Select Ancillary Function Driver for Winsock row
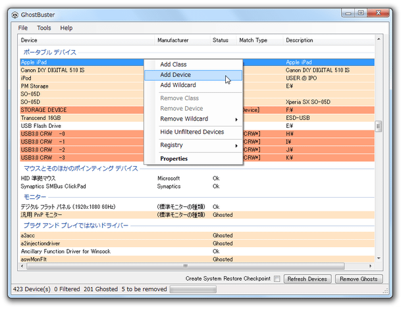This screenshot has width=403, height=309. coord(197,252)
